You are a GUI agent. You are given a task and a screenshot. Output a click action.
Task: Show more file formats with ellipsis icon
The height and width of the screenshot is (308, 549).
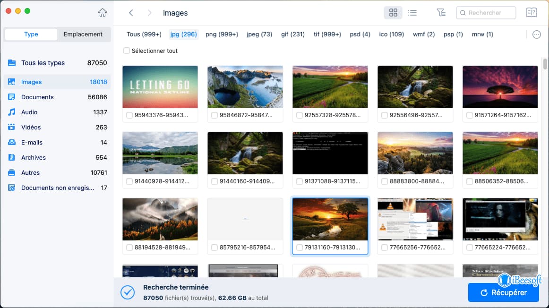(536, 34)
